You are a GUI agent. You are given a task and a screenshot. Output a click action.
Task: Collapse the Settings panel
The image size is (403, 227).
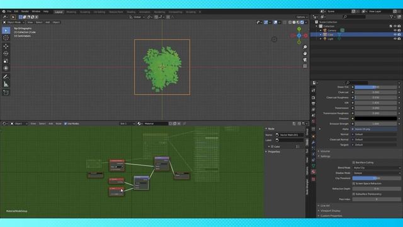(325, 156)
